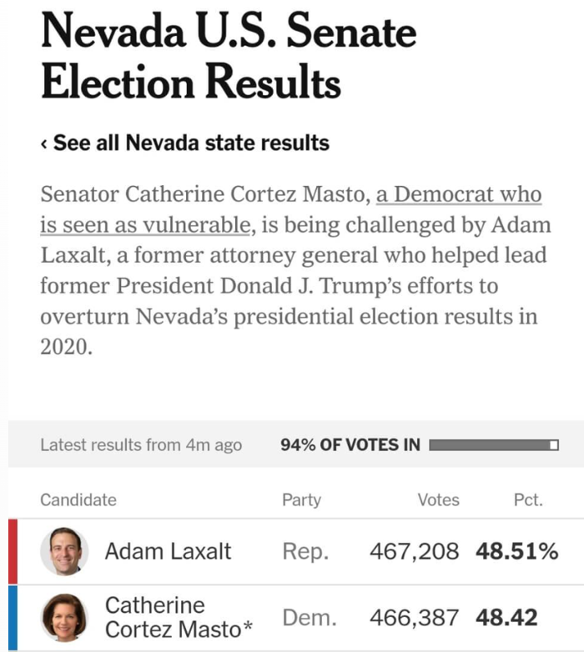Click Laxalt's 48.51% percentage

coord(516,551)
